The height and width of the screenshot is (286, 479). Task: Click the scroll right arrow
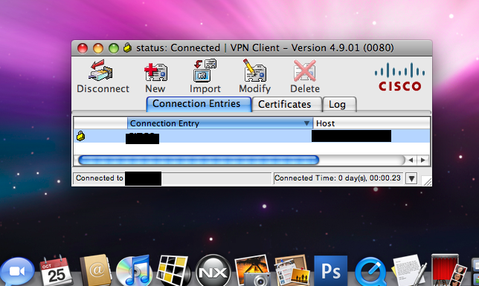(422, 160)
